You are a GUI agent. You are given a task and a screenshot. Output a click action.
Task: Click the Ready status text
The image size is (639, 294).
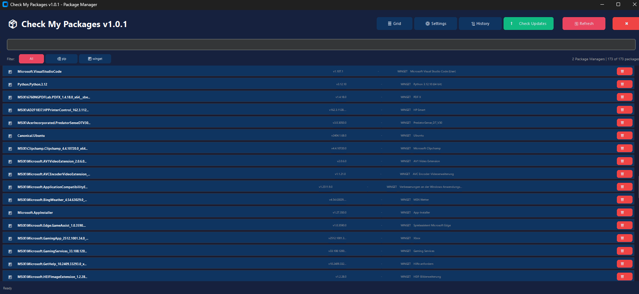pos(8,288)
